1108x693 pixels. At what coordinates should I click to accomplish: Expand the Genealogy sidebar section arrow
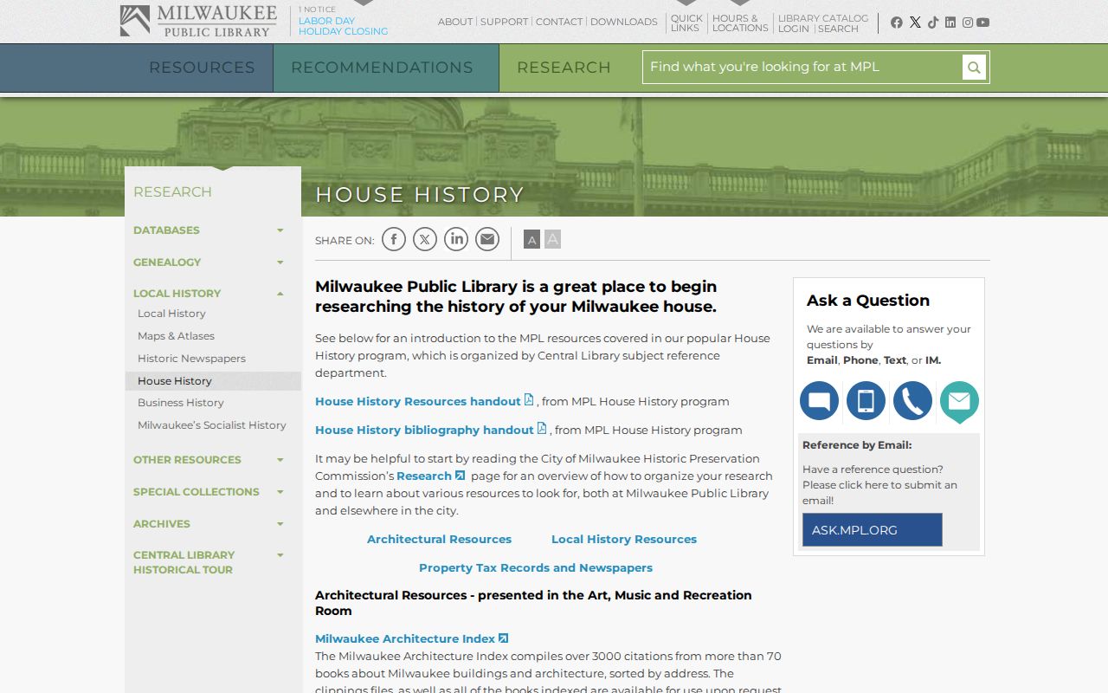click(x=280, y=262)
